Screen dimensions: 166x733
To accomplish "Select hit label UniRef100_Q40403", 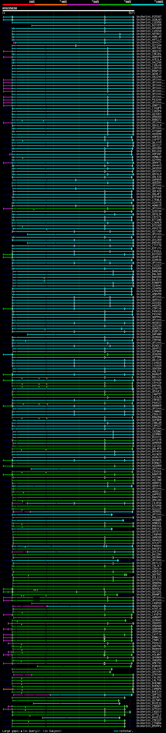I will [149, 166].
